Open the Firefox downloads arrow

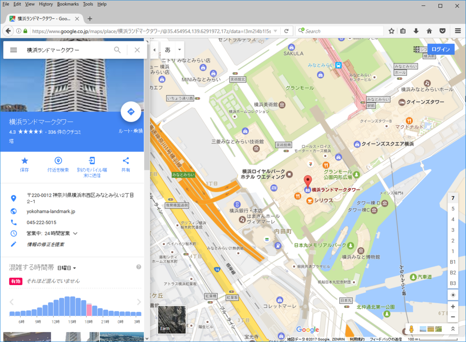[416, 31]
